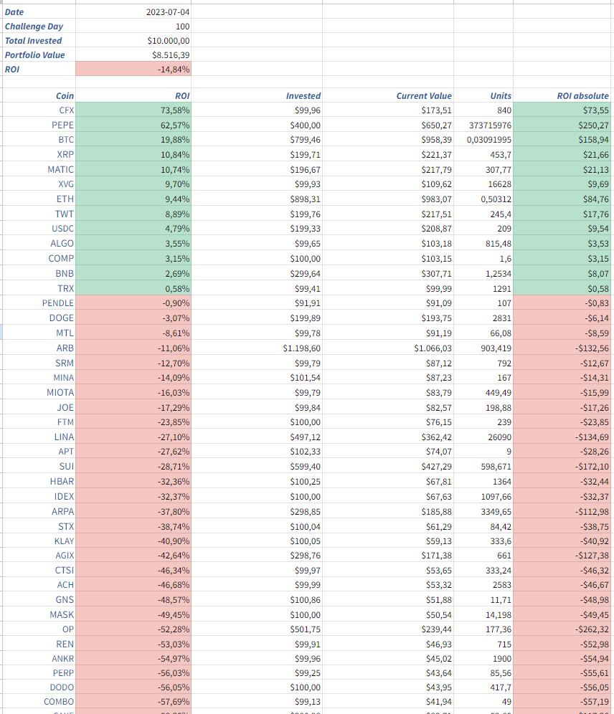Click SUI's red ROI cell -28,71%
Image resolution: width=614 pixels, height=714 pixels.
133,466
